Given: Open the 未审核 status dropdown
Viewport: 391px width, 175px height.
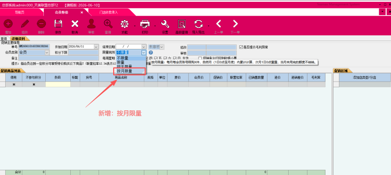Looking at the screenshot, I should point(162,47).
